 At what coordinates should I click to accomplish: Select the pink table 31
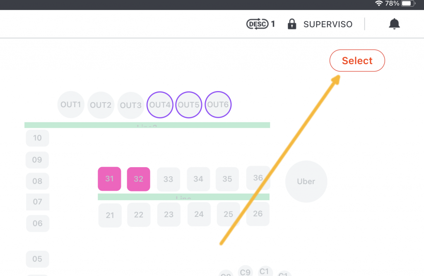(x=109, y=179)
